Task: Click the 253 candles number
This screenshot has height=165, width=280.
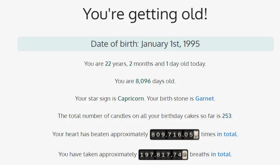Action: click(x=227, y=116)
